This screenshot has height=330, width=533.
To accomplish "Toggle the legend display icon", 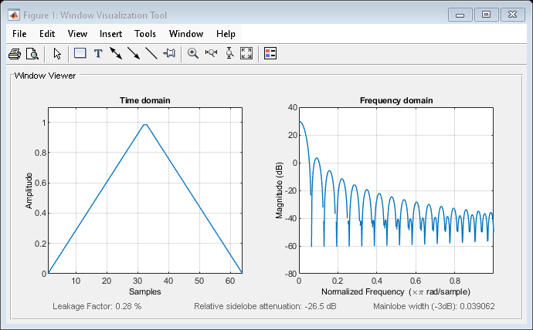I will (270, 54).
